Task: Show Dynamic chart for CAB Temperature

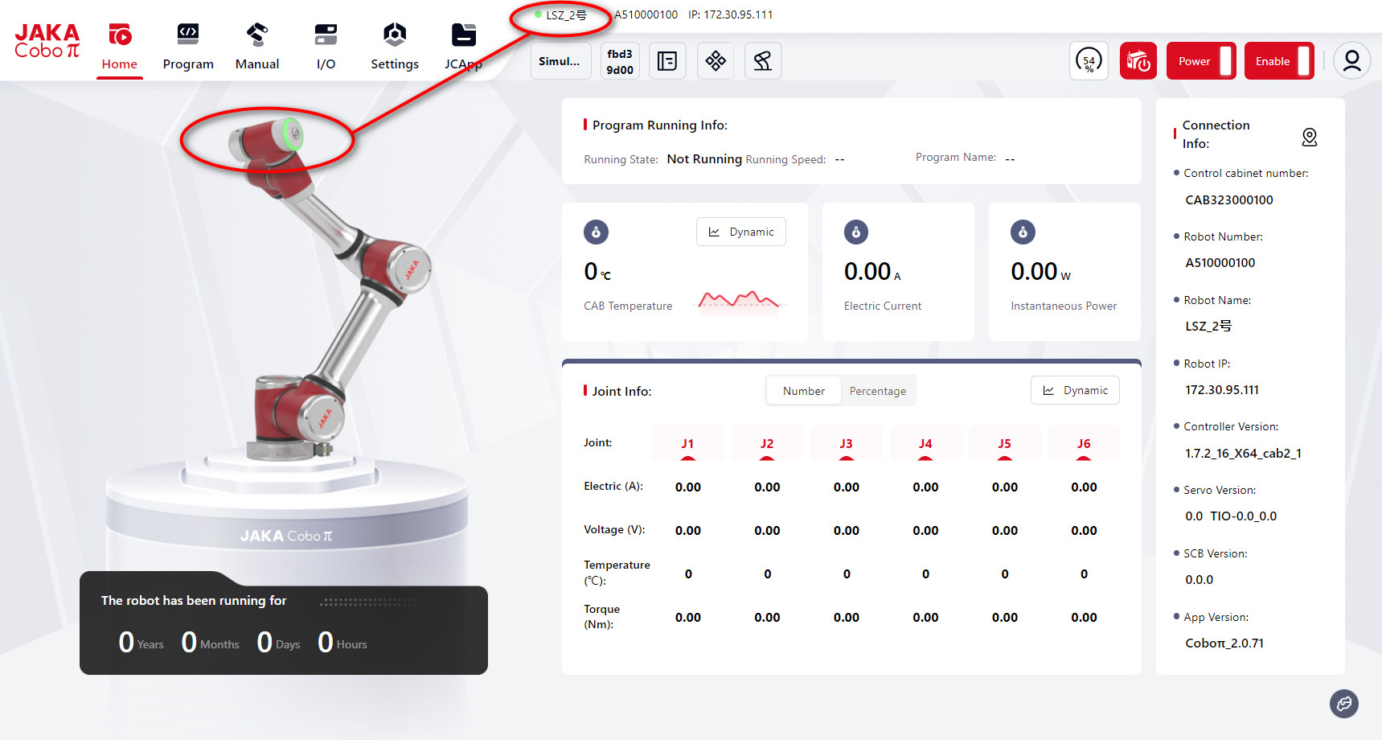Action: point(740,232)
